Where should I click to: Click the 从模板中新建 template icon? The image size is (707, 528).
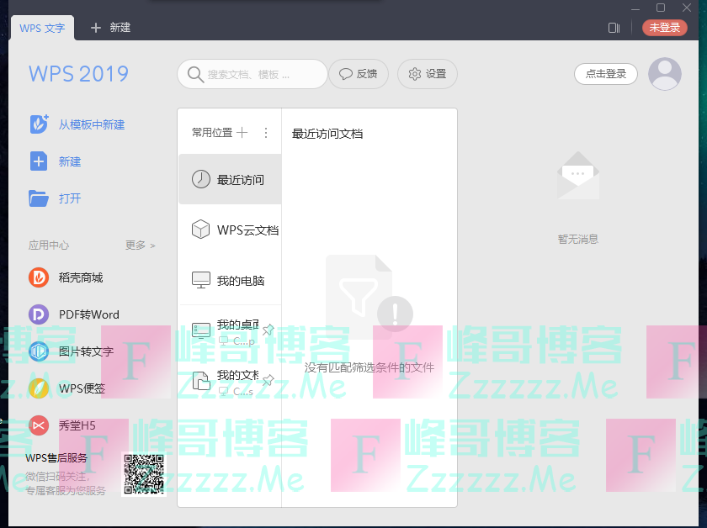coord(39,124)
